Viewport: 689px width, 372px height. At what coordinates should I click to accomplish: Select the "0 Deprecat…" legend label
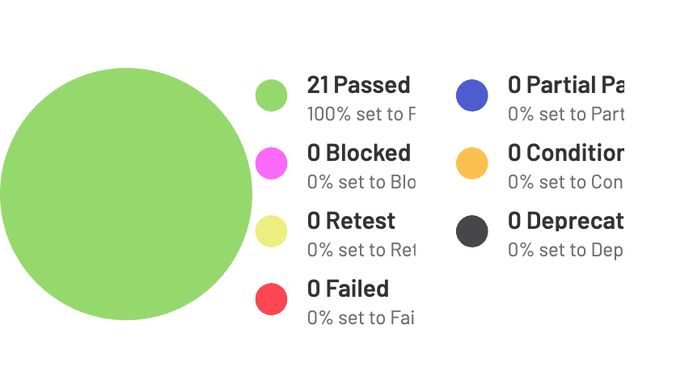pos(565,221)
